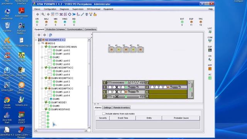Click the EQP alarm indicator
The image size is (247, 139).
pos(191,22)
